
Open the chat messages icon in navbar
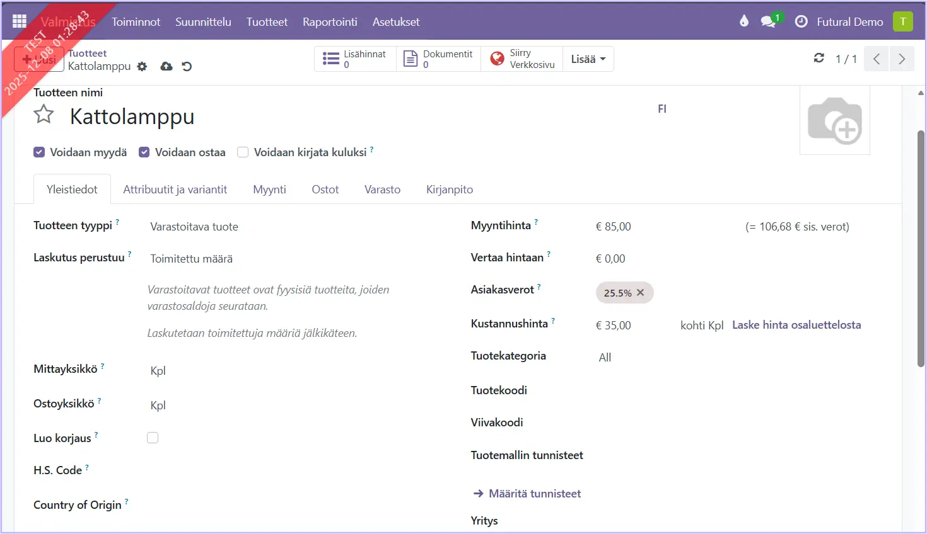[767, 21]
